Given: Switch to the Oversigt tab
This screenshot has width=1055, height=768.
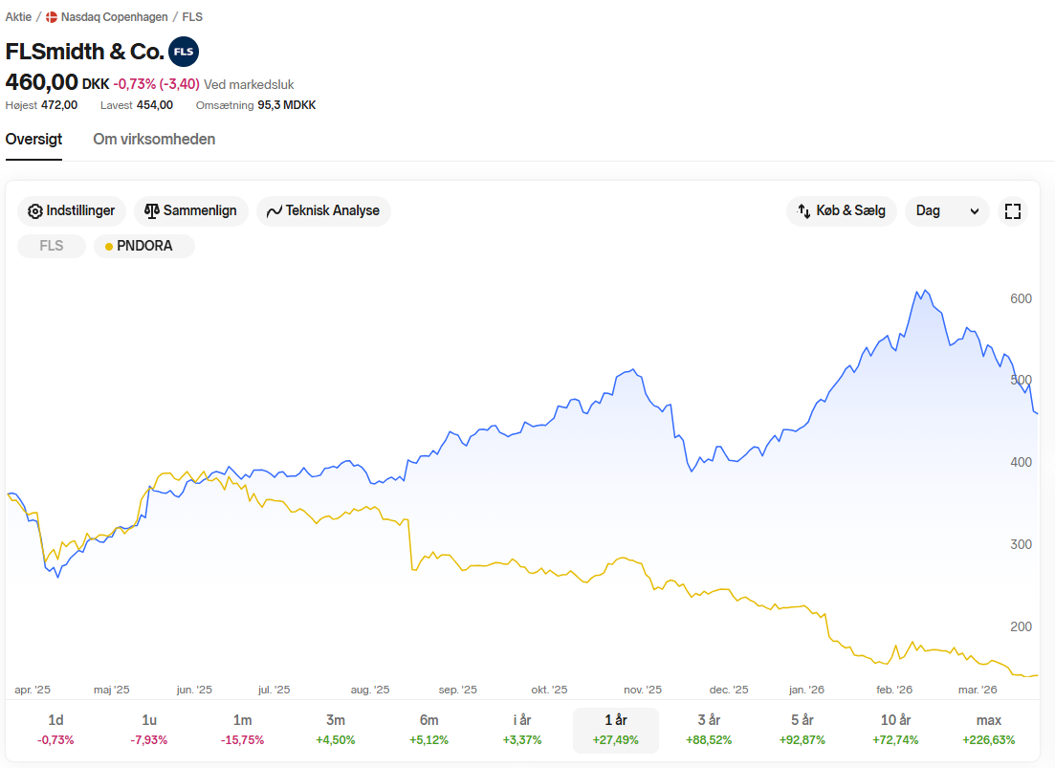Looking at the screenshot, I should point(33,140).
